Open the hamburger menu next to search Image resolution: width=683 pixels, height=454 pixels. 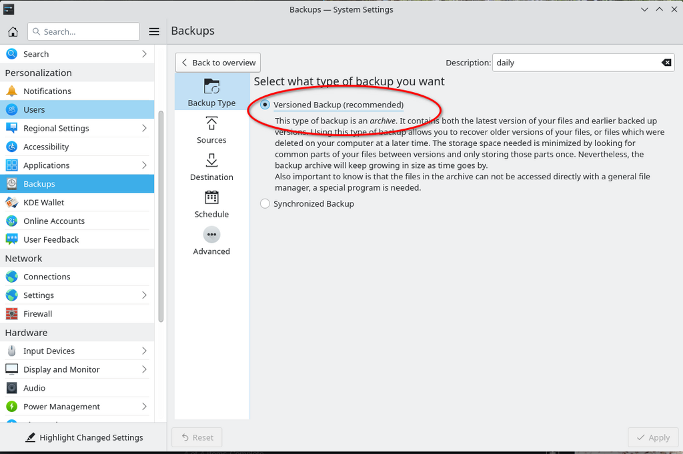154,31
